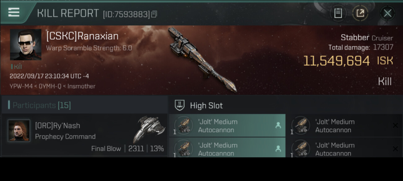Image resolution: width=403 pixels, height=181 pixels.
Task: Select first highlighted 'Jolt' Medium Autocannon
Action: (227, 125)
